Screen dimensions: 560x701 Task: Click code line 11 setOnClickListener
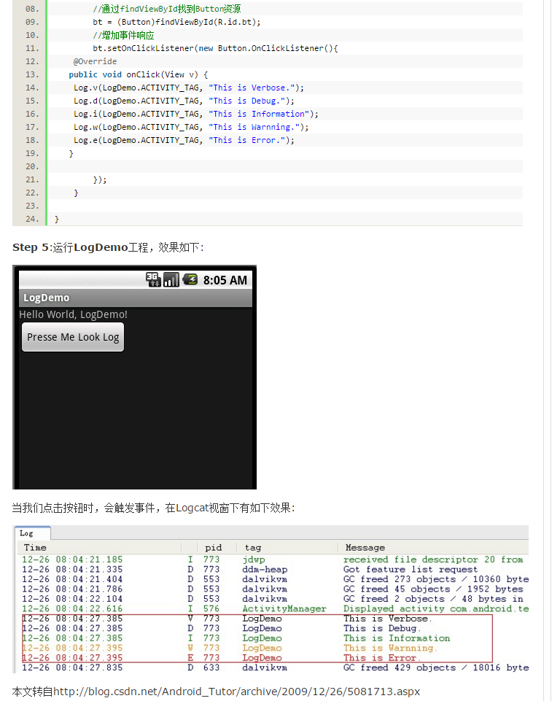click(215, 48)
